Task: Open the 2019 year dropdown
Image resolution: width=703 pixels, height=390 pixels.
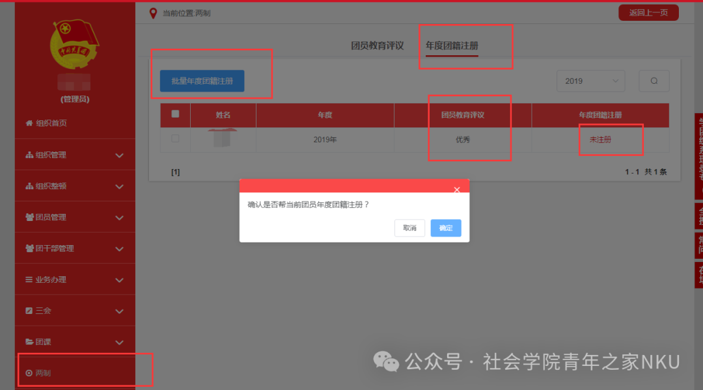Action: pyautogui.click(x=590, y=81)
